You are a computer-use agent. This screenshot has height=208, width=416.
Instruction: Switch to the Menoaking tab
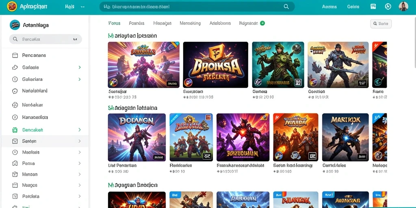(190, 23)
